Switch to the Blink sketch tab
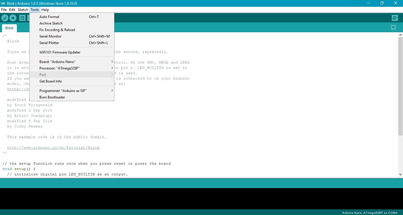Viewport: 403px width, 215px height. [9, 28]
